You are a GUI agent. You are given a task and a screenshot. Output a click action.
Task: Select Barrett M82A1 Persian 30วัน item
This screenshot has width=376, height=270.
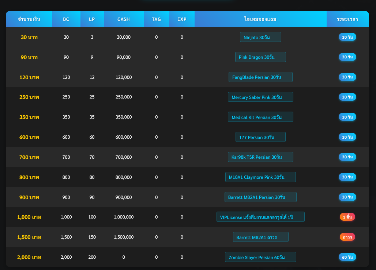tap(260, 197)
